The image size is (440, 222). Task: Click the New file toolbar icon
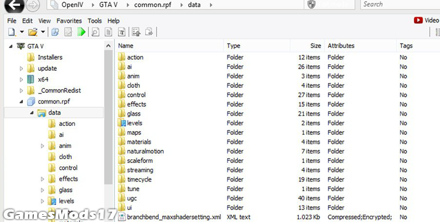click(x=12, y=32)
